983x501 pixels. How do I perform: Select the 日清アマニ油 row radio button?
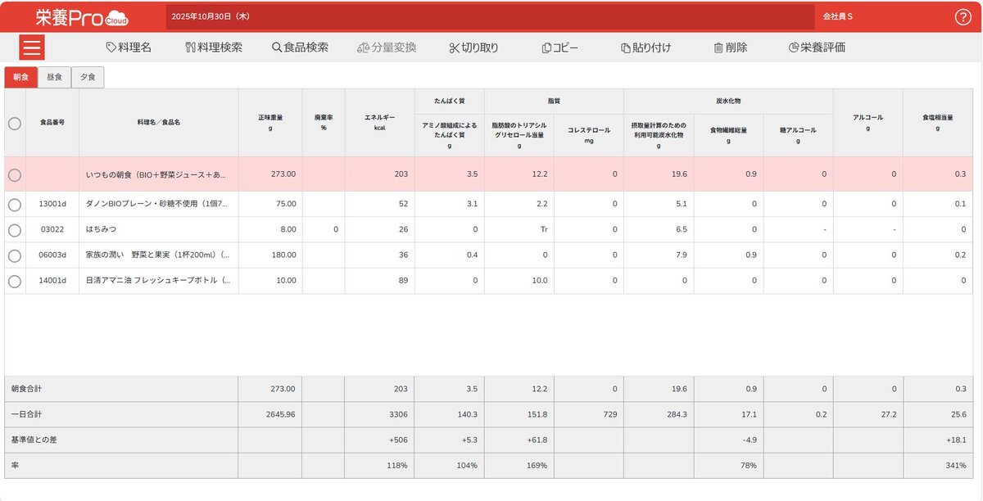(x=15, y=281)
